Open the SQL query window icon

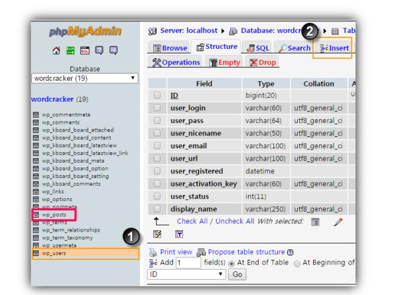85,50
